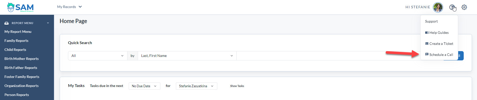
Task: Open Foster Family Reports link
Action: [22, 77]
